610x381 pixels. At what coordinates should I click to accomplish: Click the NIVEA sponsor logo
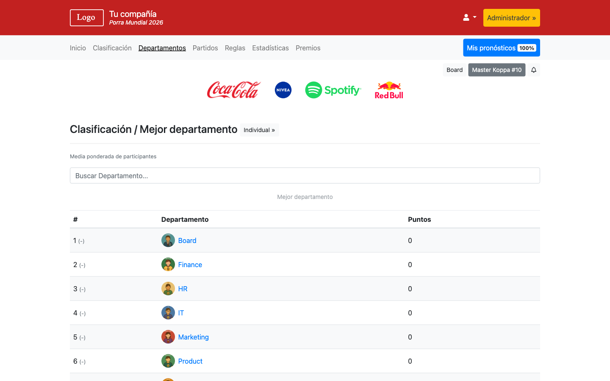coord(283,90)
